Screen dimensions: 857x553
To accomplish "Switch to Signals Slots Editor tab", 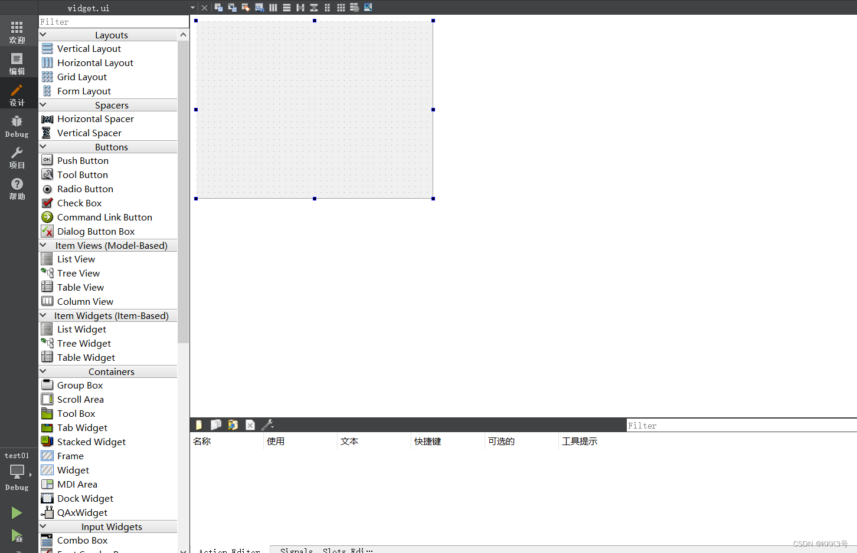I will click(x=326, y=550).
